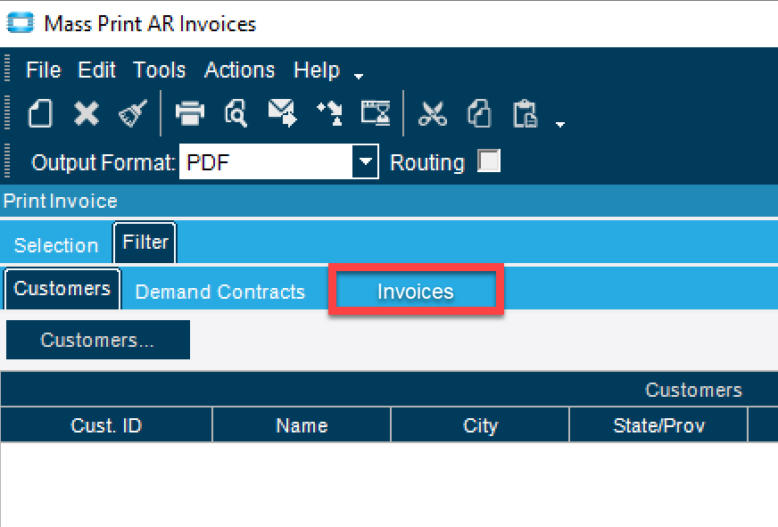The image size is (778, 527).
Task: Sort by the Cust. ID column header
Action: 106,424
